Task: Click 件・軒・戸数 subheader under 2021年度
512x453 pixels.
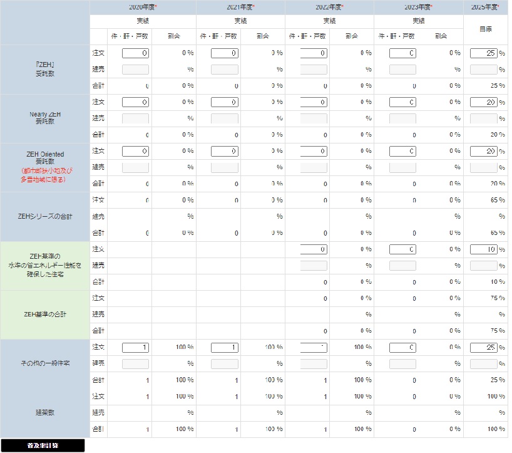Action: 218,36
